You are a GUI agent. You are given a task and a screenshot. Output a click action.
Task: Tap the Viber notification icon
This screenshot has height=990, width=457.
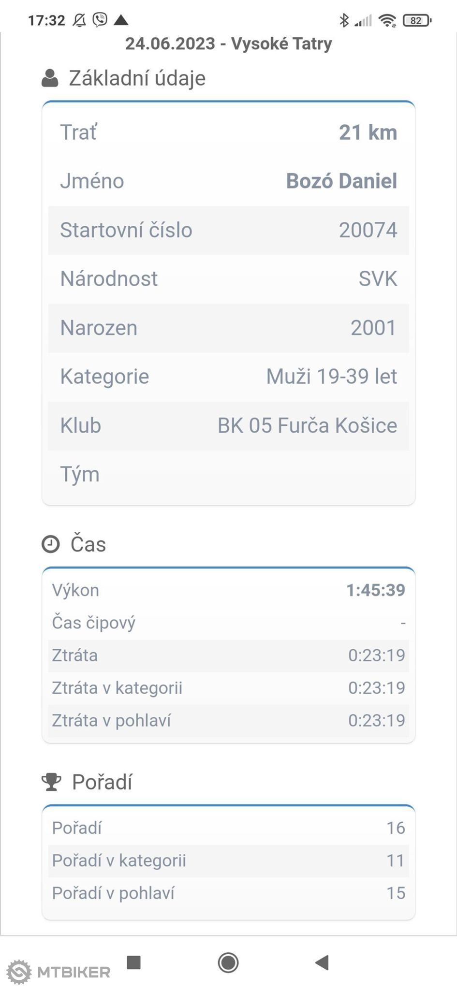click(x=100, y=20)
